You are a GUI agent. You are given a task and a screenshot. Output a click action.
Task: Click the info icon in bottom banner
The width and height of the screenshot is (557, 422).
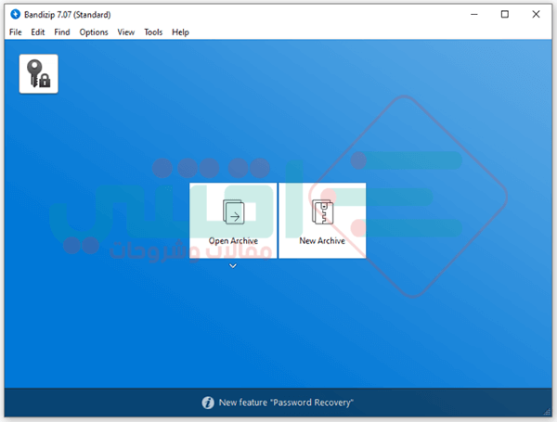[x=208, y=403]
